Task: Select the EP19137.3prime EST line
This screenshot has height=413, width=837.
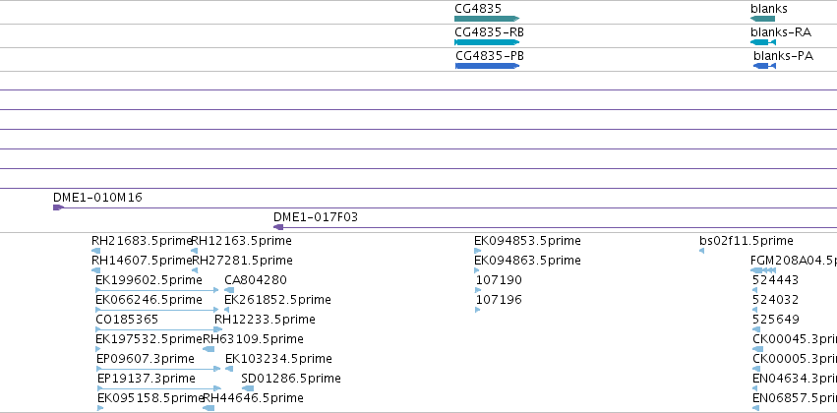Action: point(159,388)
